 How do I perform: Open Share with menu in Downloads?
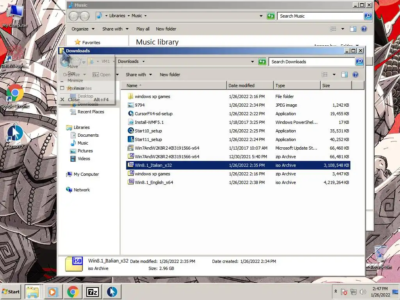(x=139, y=75)
